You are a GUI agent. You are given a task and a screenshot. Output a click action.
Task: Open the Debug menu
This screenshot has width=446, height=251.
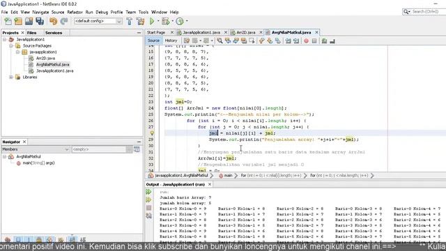102,13
